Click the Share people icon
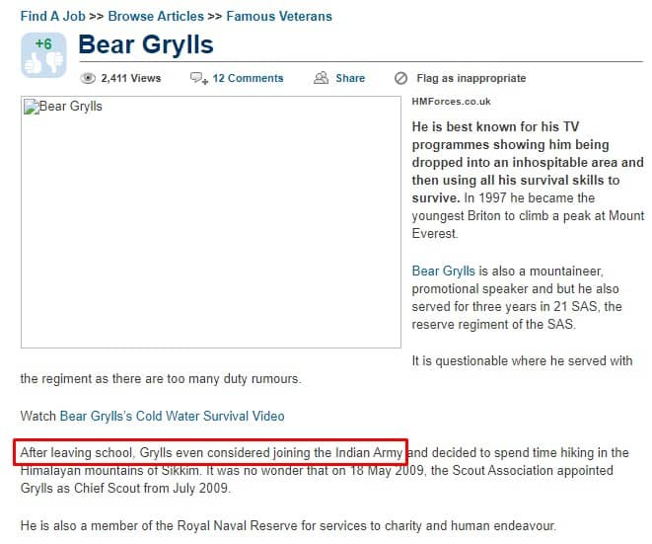The height and width of the screenshot is (544, 652). (x=321, y=78)
